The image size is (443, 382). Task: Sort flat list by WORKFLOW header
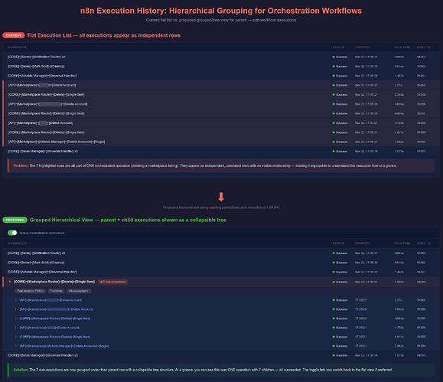[17, 47]
